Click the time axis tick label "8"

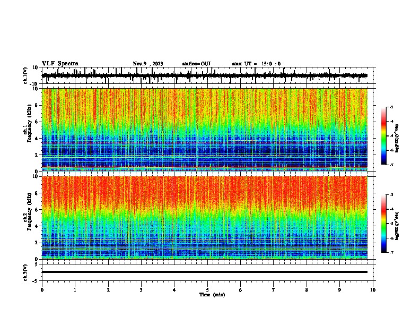pos(307,290)
